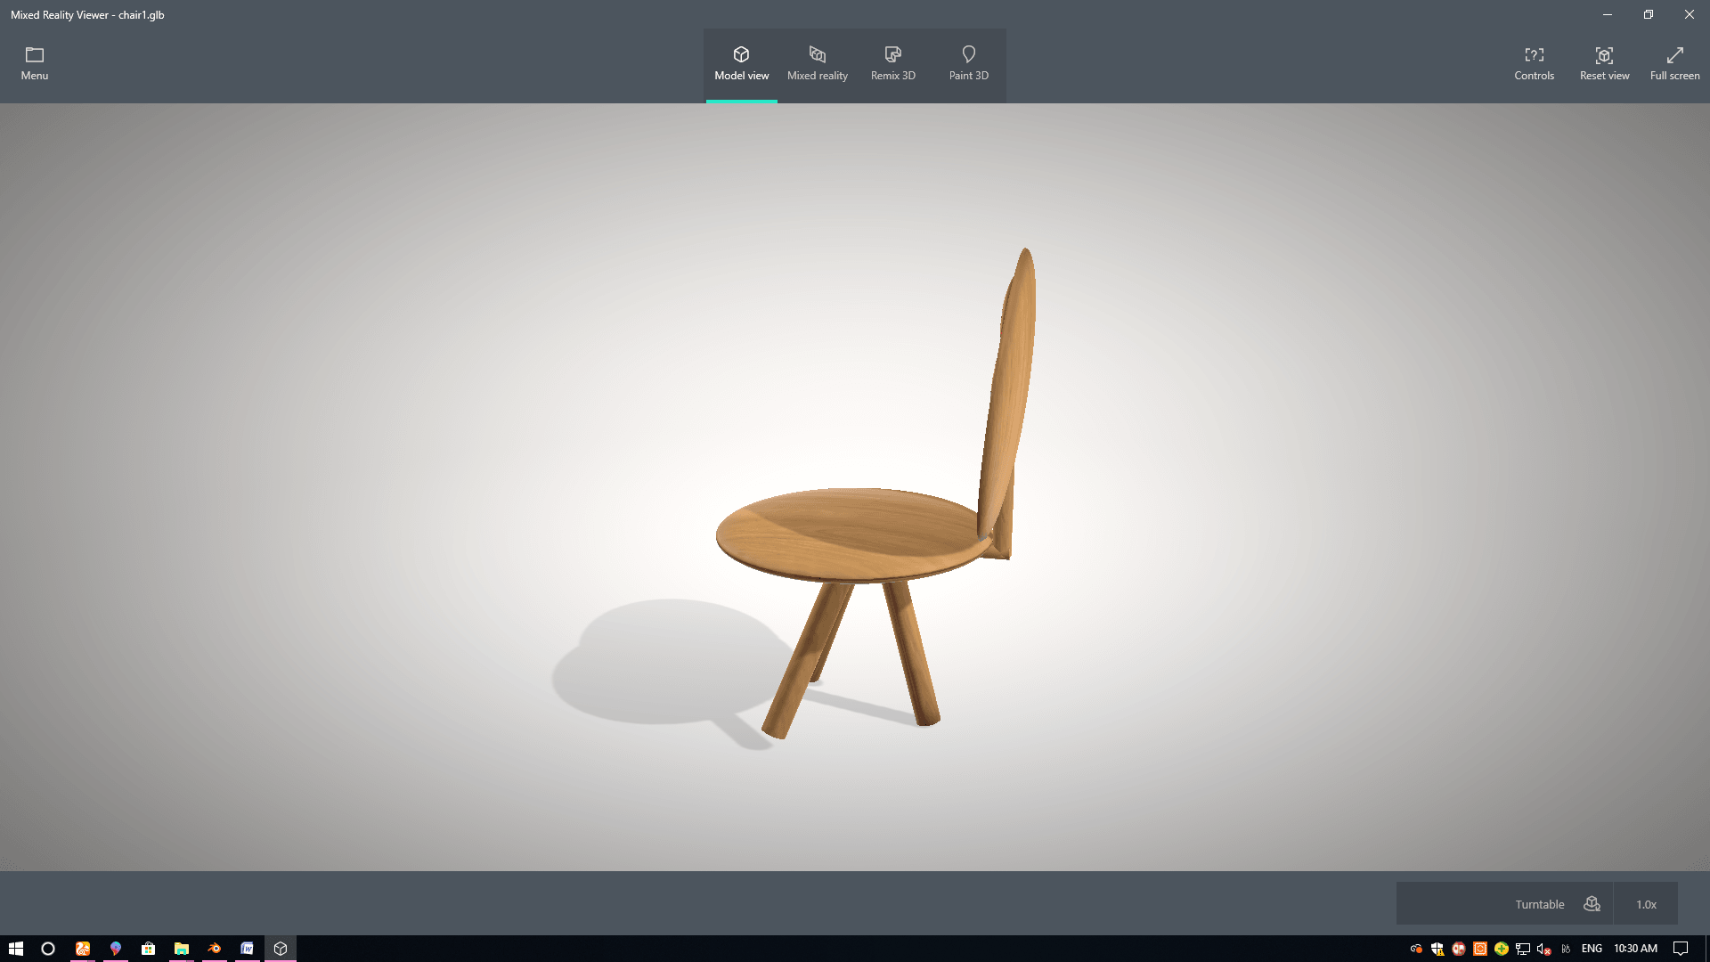Open the 10:30 AM clock calendar
Viewport: 1710px width, 962px height.
(x=1635, y=949)
